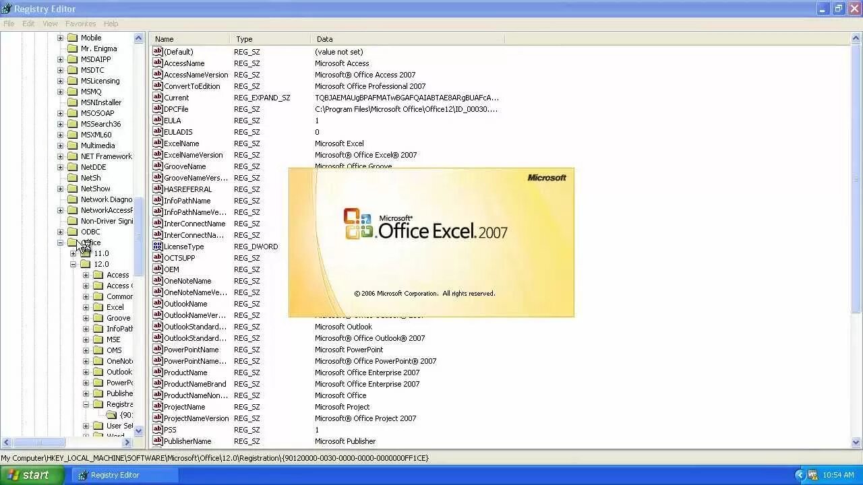Click the system tray clock 10:54 AM

coord(838,475)
